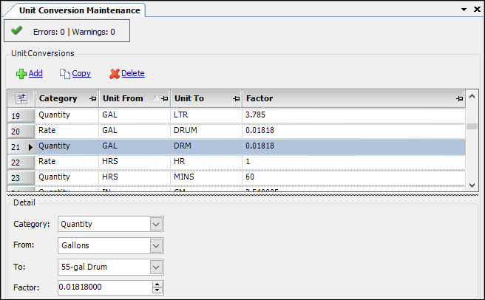Image resolution: width=485 pixels, height=300 pixels.
Task: Click the Factor input field
Action: [x=104, y=287]
